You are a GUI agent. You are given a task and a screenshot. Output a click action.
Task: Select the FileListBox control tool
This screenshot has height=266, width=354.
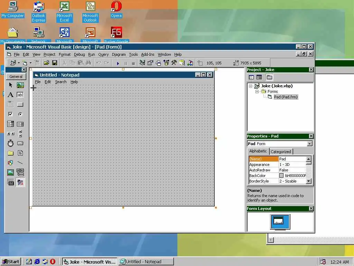(x=20, y=153)
